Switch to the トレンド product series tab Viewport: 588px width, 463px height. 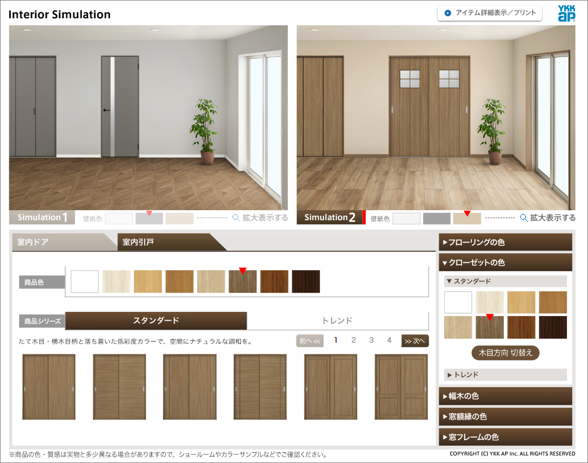pos(337,321)
